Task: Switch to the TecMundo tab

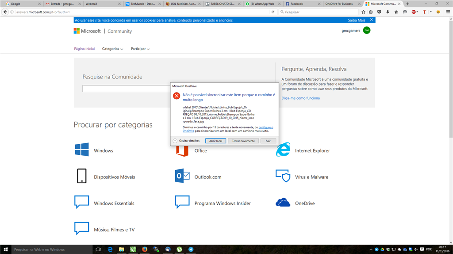Action: pyautogui.click(x=143, y=4)
